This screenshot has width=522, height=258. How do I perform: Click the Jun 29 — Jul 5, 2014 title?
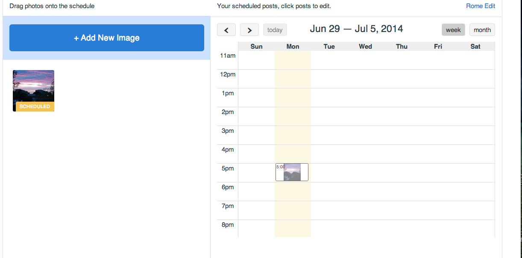point(356,29)
